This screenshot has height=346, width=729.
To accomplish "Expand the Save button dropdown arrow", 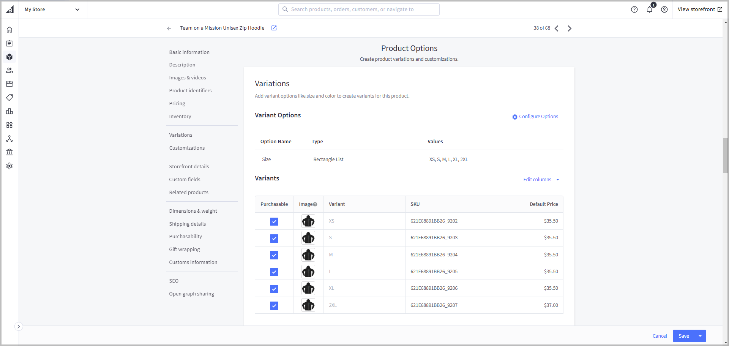I will click(700, 336).
